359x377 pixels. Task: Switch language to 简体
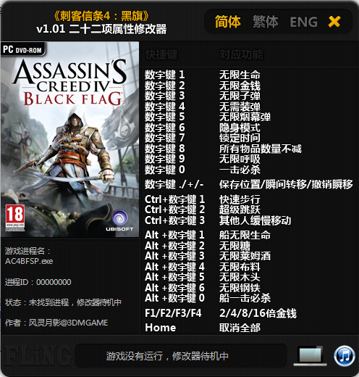pos(227,22)
